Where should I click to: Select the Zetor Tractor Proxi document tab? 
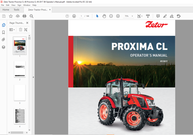[38, 10]
